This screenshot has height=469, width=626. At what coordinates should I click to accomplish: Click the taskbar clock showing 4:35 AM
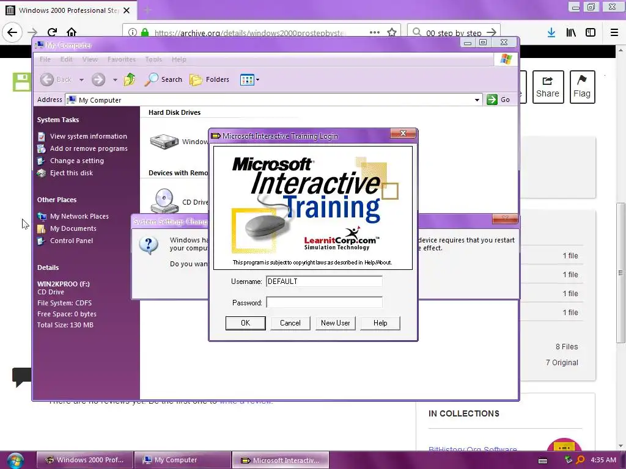tap(603, 460)
